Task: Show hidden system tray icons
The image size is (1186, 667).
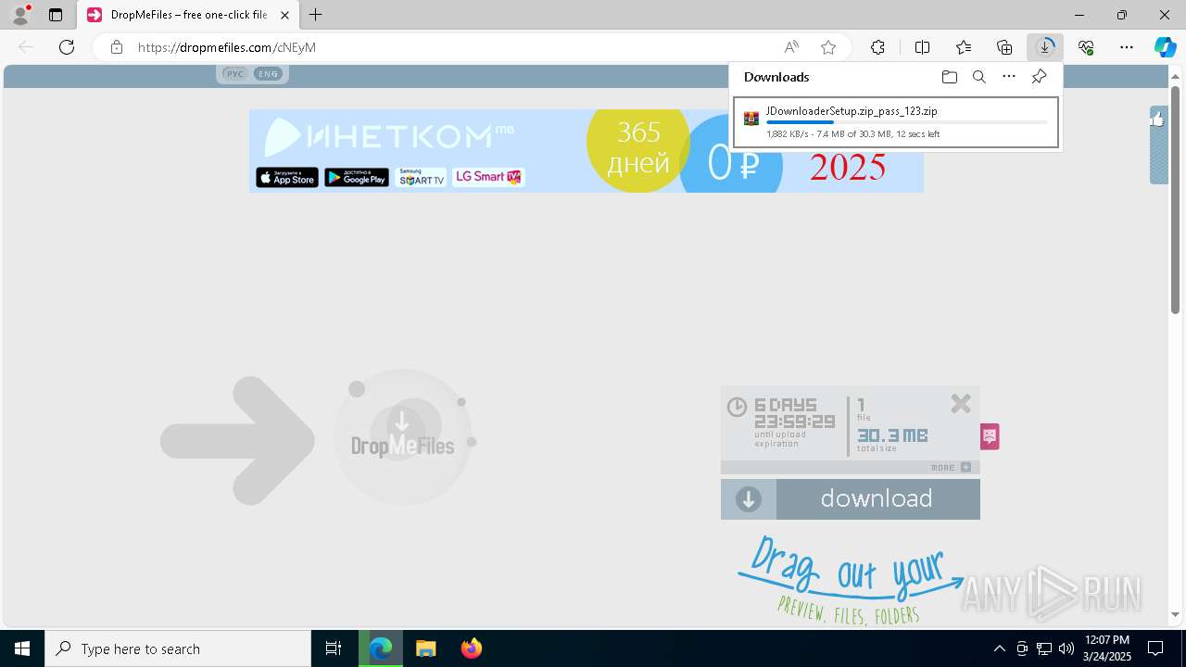Action: [x=999, y=648]
